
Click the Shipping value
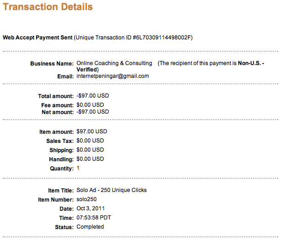pyautogui.click(x=90, y=150)
